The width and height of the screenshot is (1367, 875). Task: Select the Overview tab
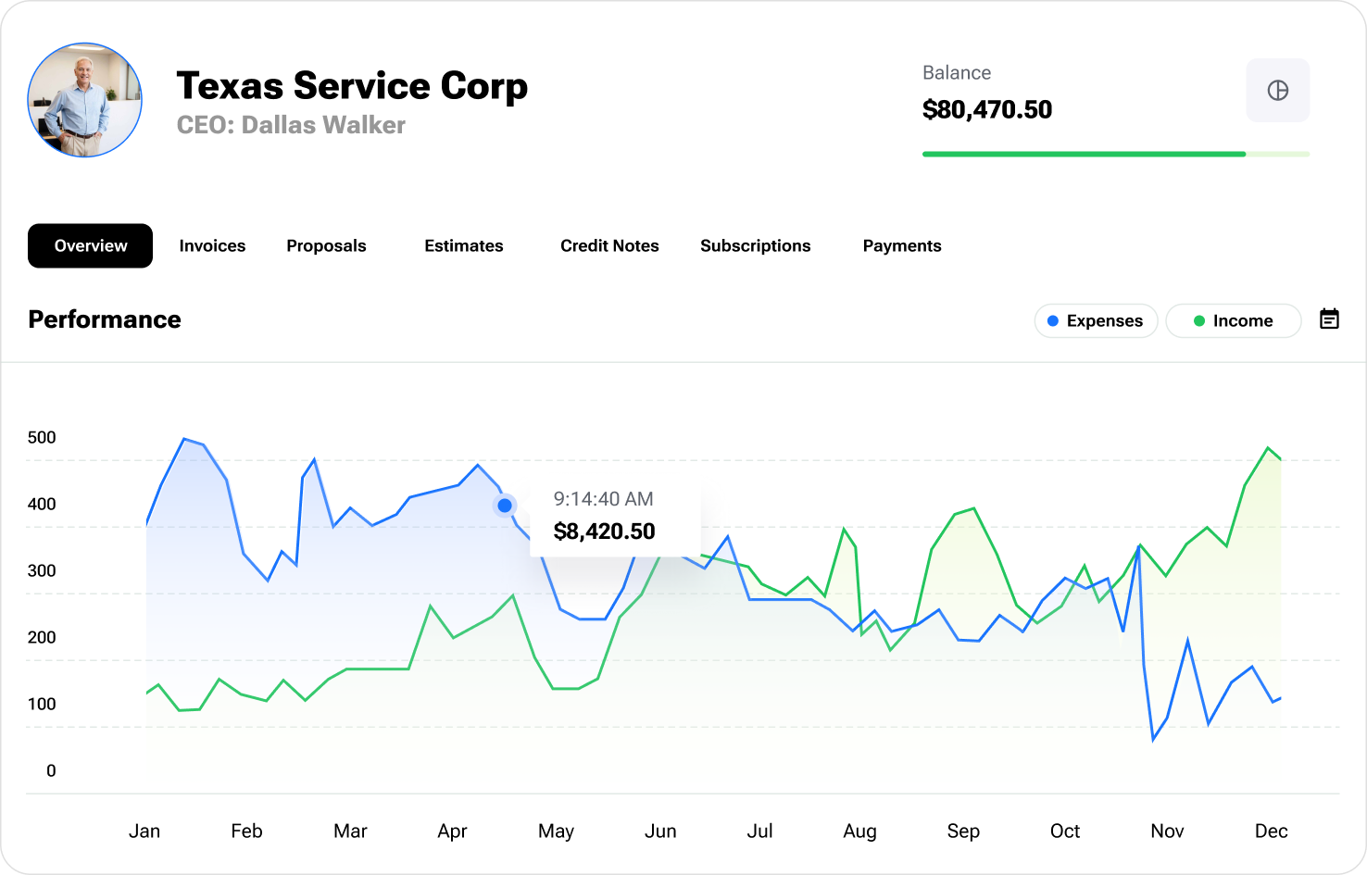(90, 246)
